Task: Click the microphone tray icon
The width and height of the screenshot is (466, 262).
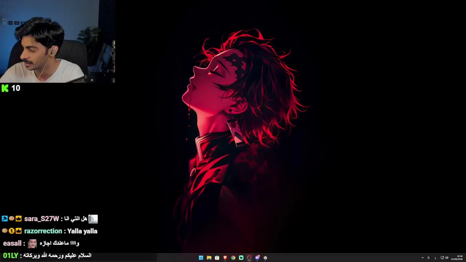Action: point(429,258)
